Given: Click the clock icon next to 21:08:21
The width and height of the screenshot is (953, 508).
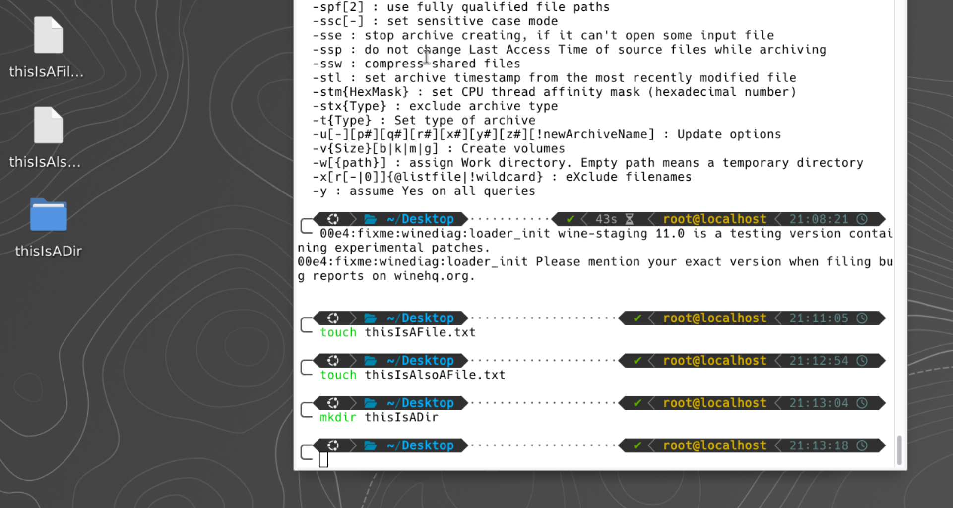Looking at the screenshot, I should [x=862, y=219].
